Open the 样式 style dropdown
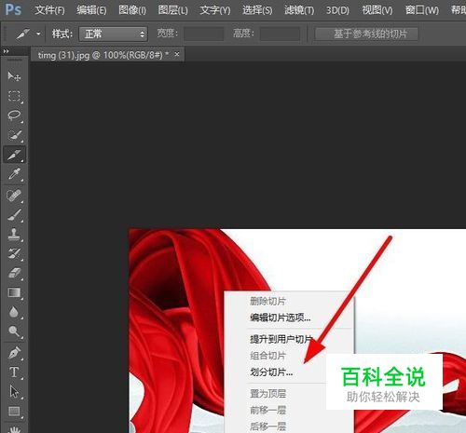 click(114, 34)
